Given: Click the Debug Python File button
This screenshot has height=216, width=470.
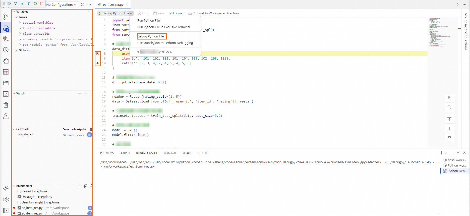Looking at the screenshot, I should click(x=113, y=13).
